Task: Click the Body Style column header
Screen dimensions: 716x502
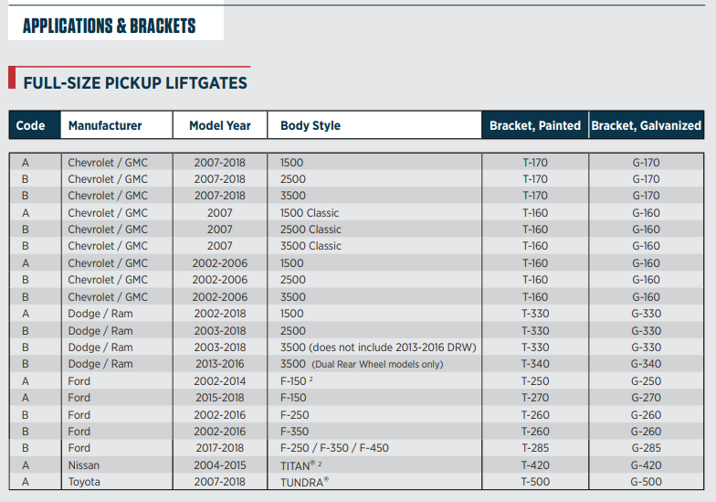Action: [374, 124]
